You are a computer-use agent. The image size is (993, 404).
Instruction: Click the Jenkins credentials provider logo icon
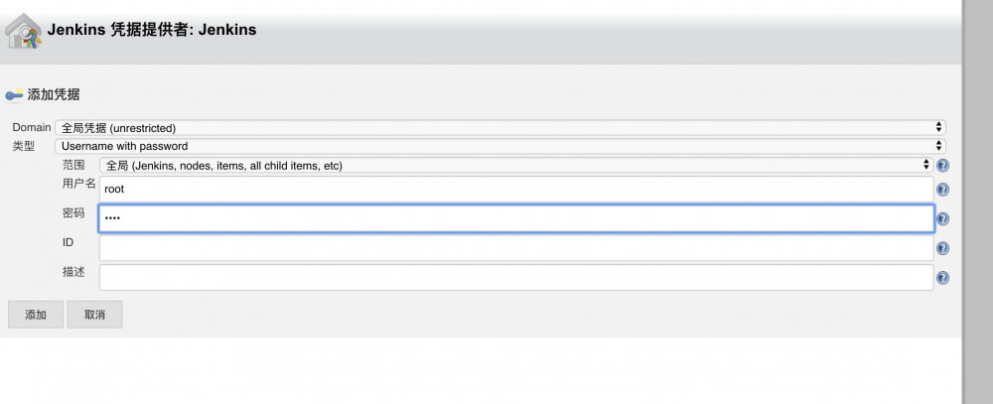(x=23, y=31)
